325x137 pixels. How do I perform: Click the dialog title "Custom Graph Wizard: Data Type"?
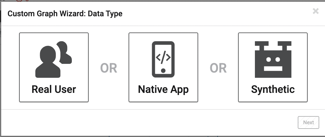(x=65, y=14)
